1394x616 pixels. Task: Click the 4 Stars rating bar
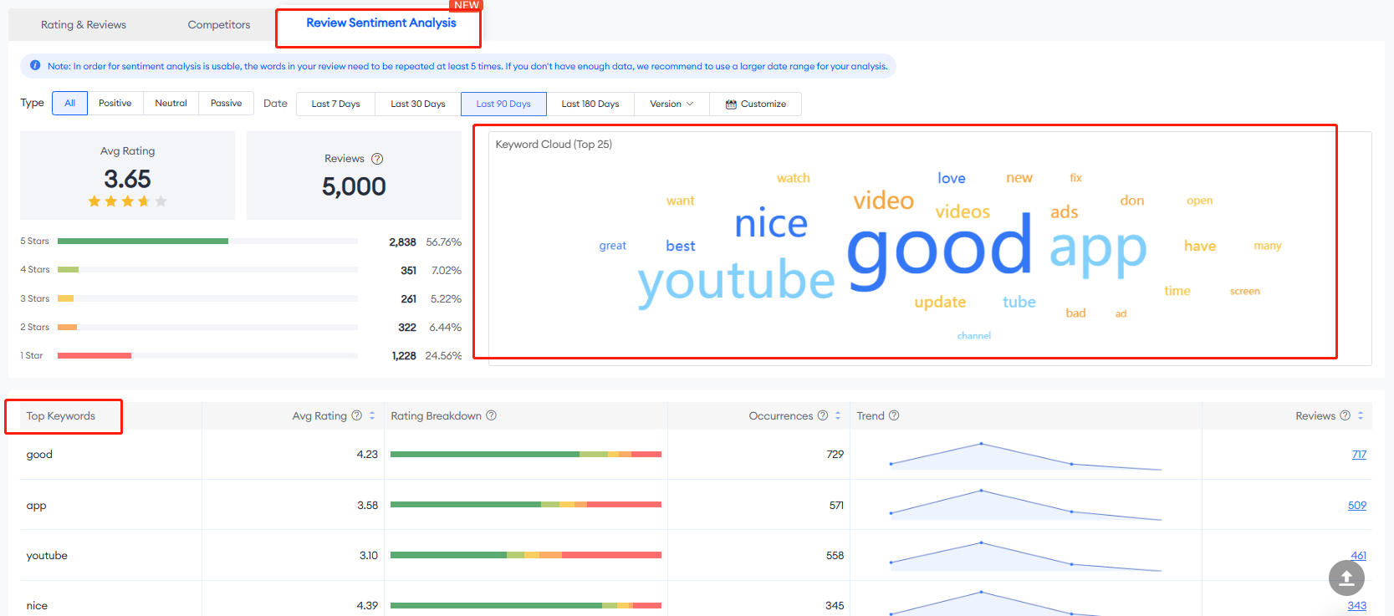(207, 270)
